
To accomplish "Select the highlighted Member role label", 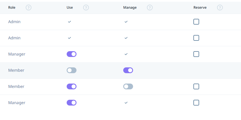I will (16, 70).
